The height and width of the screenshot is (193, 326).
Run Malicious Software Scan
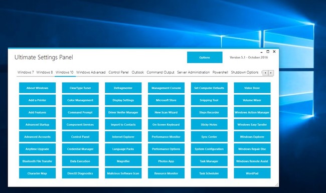(123, 173)
